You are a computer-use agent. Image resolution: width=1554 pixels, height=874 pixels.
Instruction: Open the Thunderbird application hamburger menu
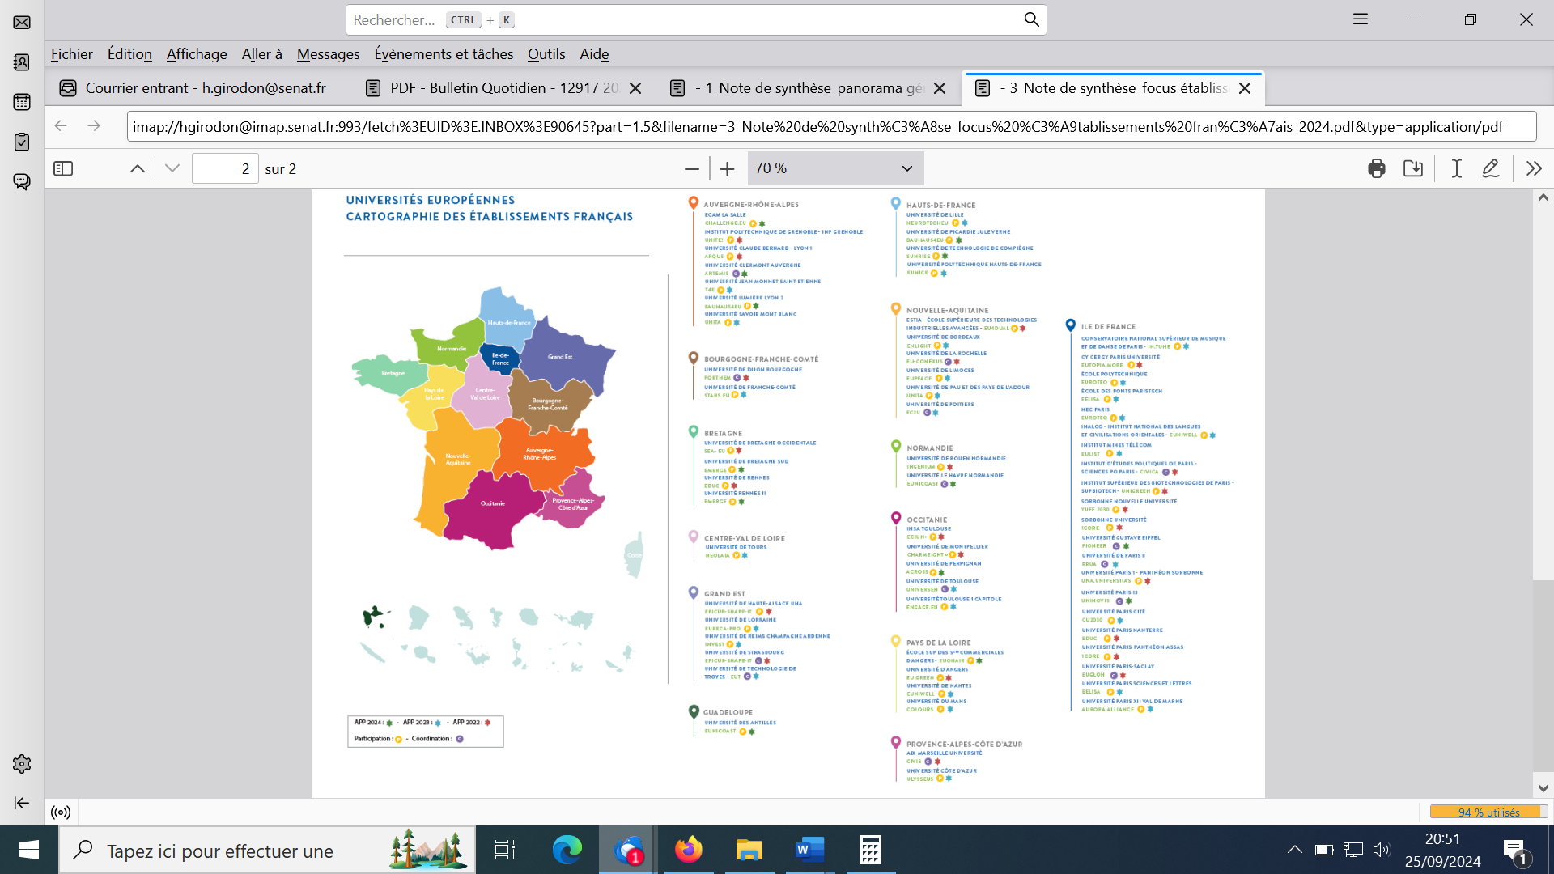pos(1360,19)
